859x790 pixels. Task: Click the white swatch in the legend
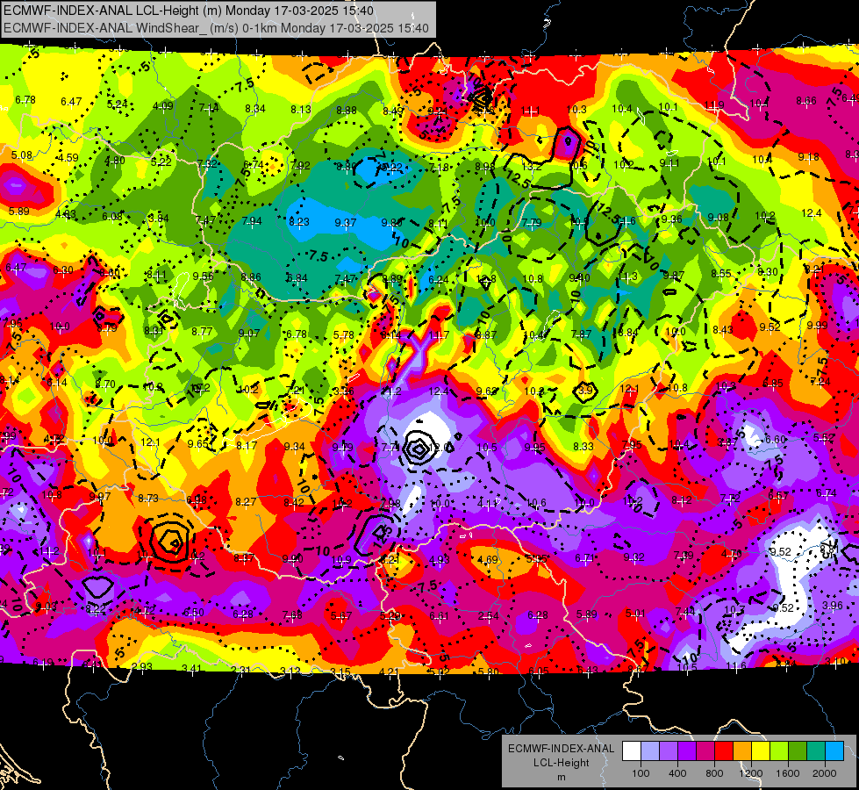tap(632, 750)
